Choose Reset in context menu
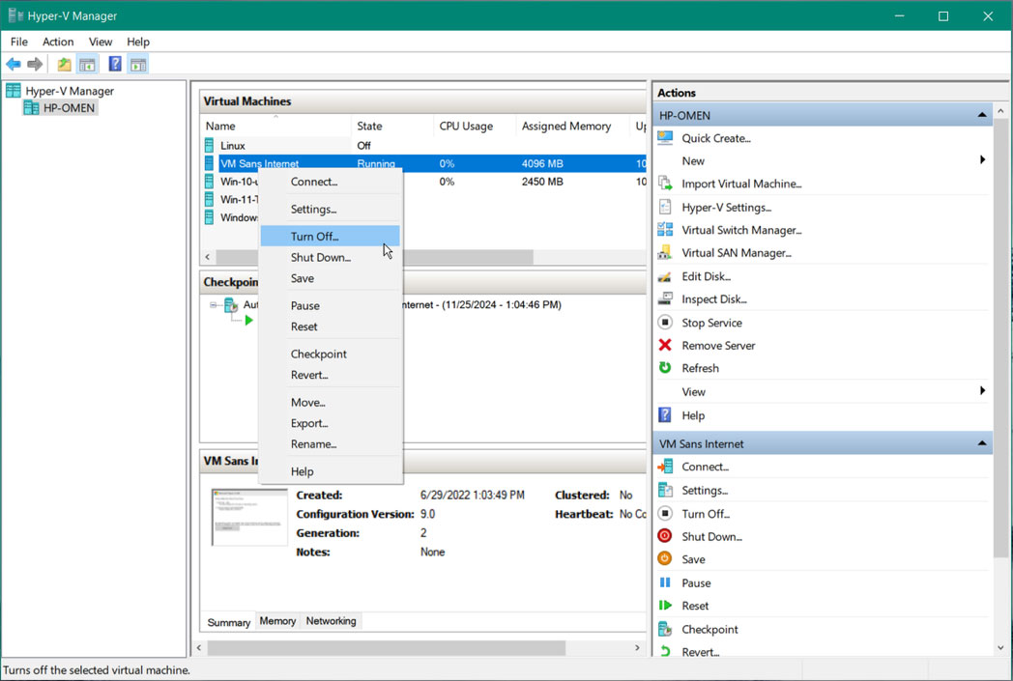 (x=331, y=326)
